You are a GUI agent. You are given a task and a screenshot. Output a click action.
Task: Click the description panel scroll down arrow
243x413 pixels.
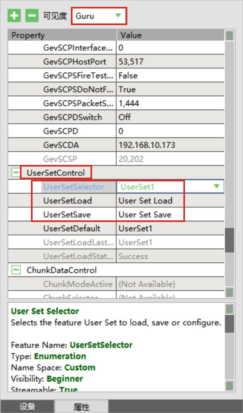229,385
